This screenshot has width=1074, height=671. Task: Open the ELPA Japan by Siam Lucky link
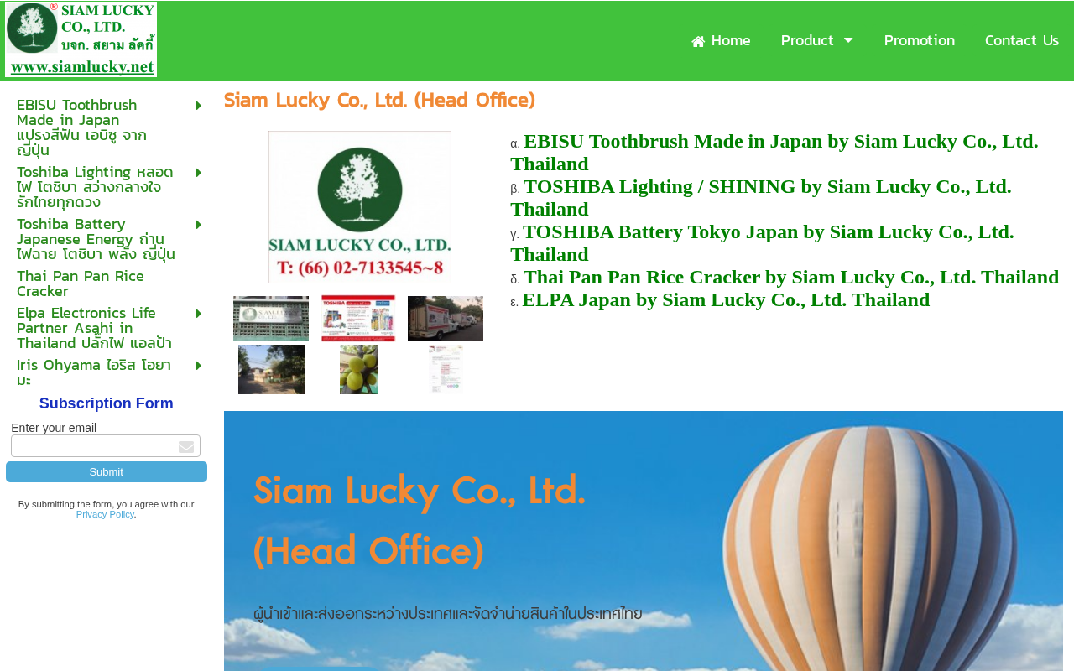726,299
